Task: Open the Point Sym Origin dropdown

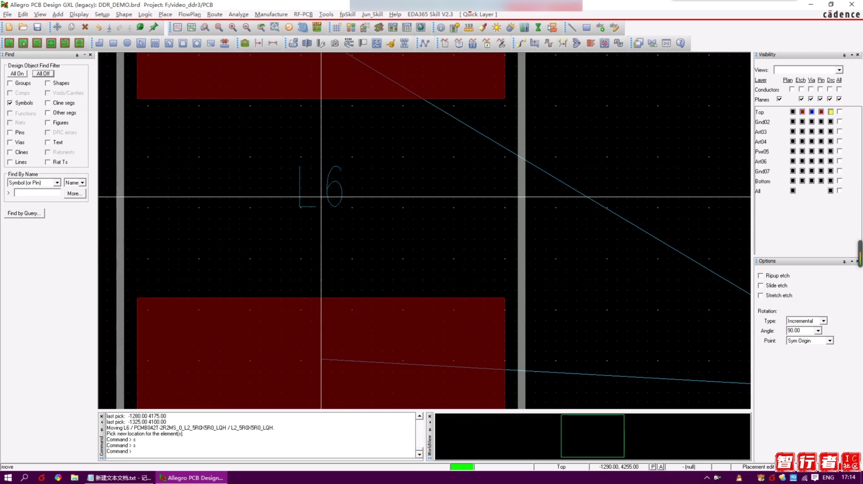Action: tap(830, 341)
